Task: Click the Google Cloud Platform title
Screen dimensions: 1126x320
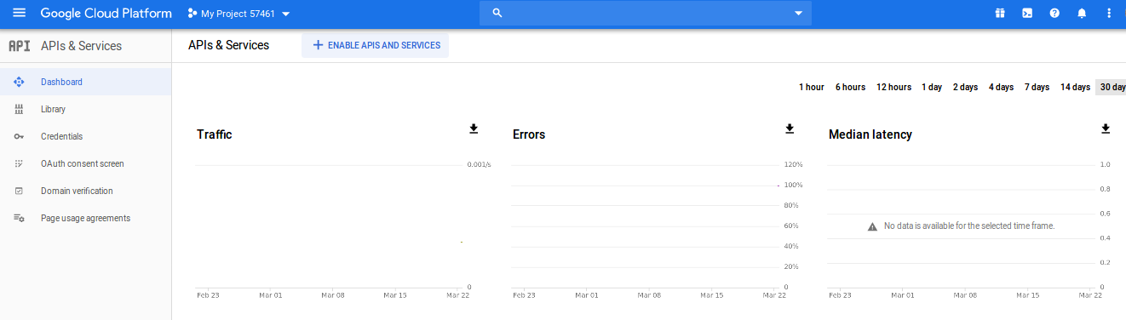Action: pyautogui.click(x=106, y=14)
